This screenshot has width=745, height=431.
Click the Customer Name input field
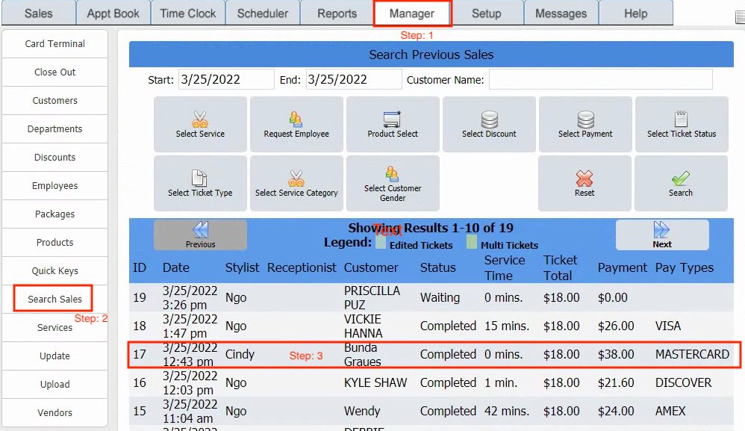pyautogui.click(x=600, y=79)
